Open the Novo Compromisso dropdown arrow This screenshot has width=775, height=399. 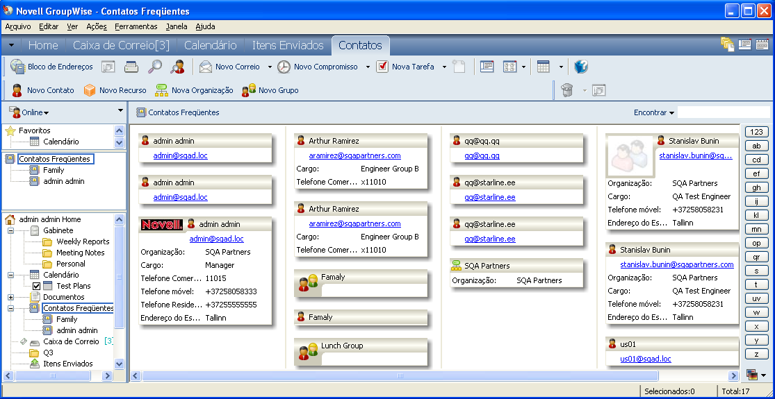coord(368,67)
